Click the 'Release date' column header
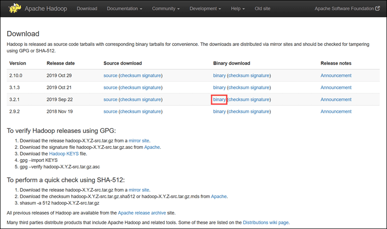 tap(60, 63)
